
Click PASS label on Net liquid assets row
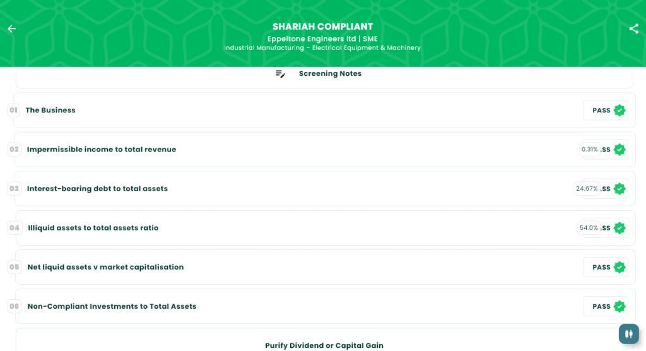coord(601,267)
